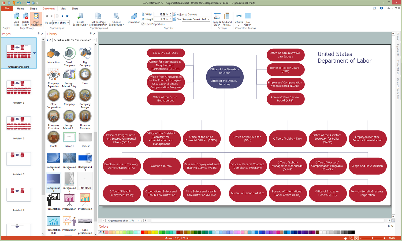The height and width of the screenshot is (241, 402).
Task: Go to the first page arrow
Action: click(x=47, y=16)
